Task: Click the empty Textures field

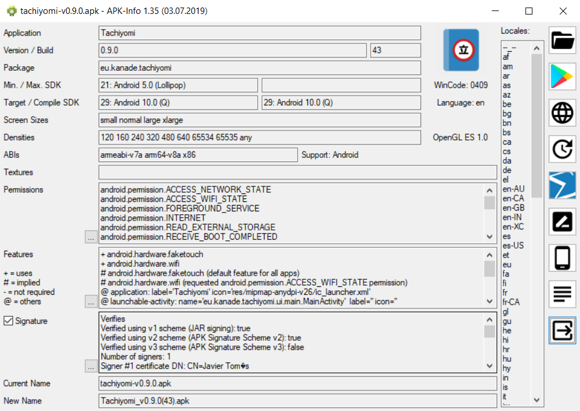Action: point(298,172)
